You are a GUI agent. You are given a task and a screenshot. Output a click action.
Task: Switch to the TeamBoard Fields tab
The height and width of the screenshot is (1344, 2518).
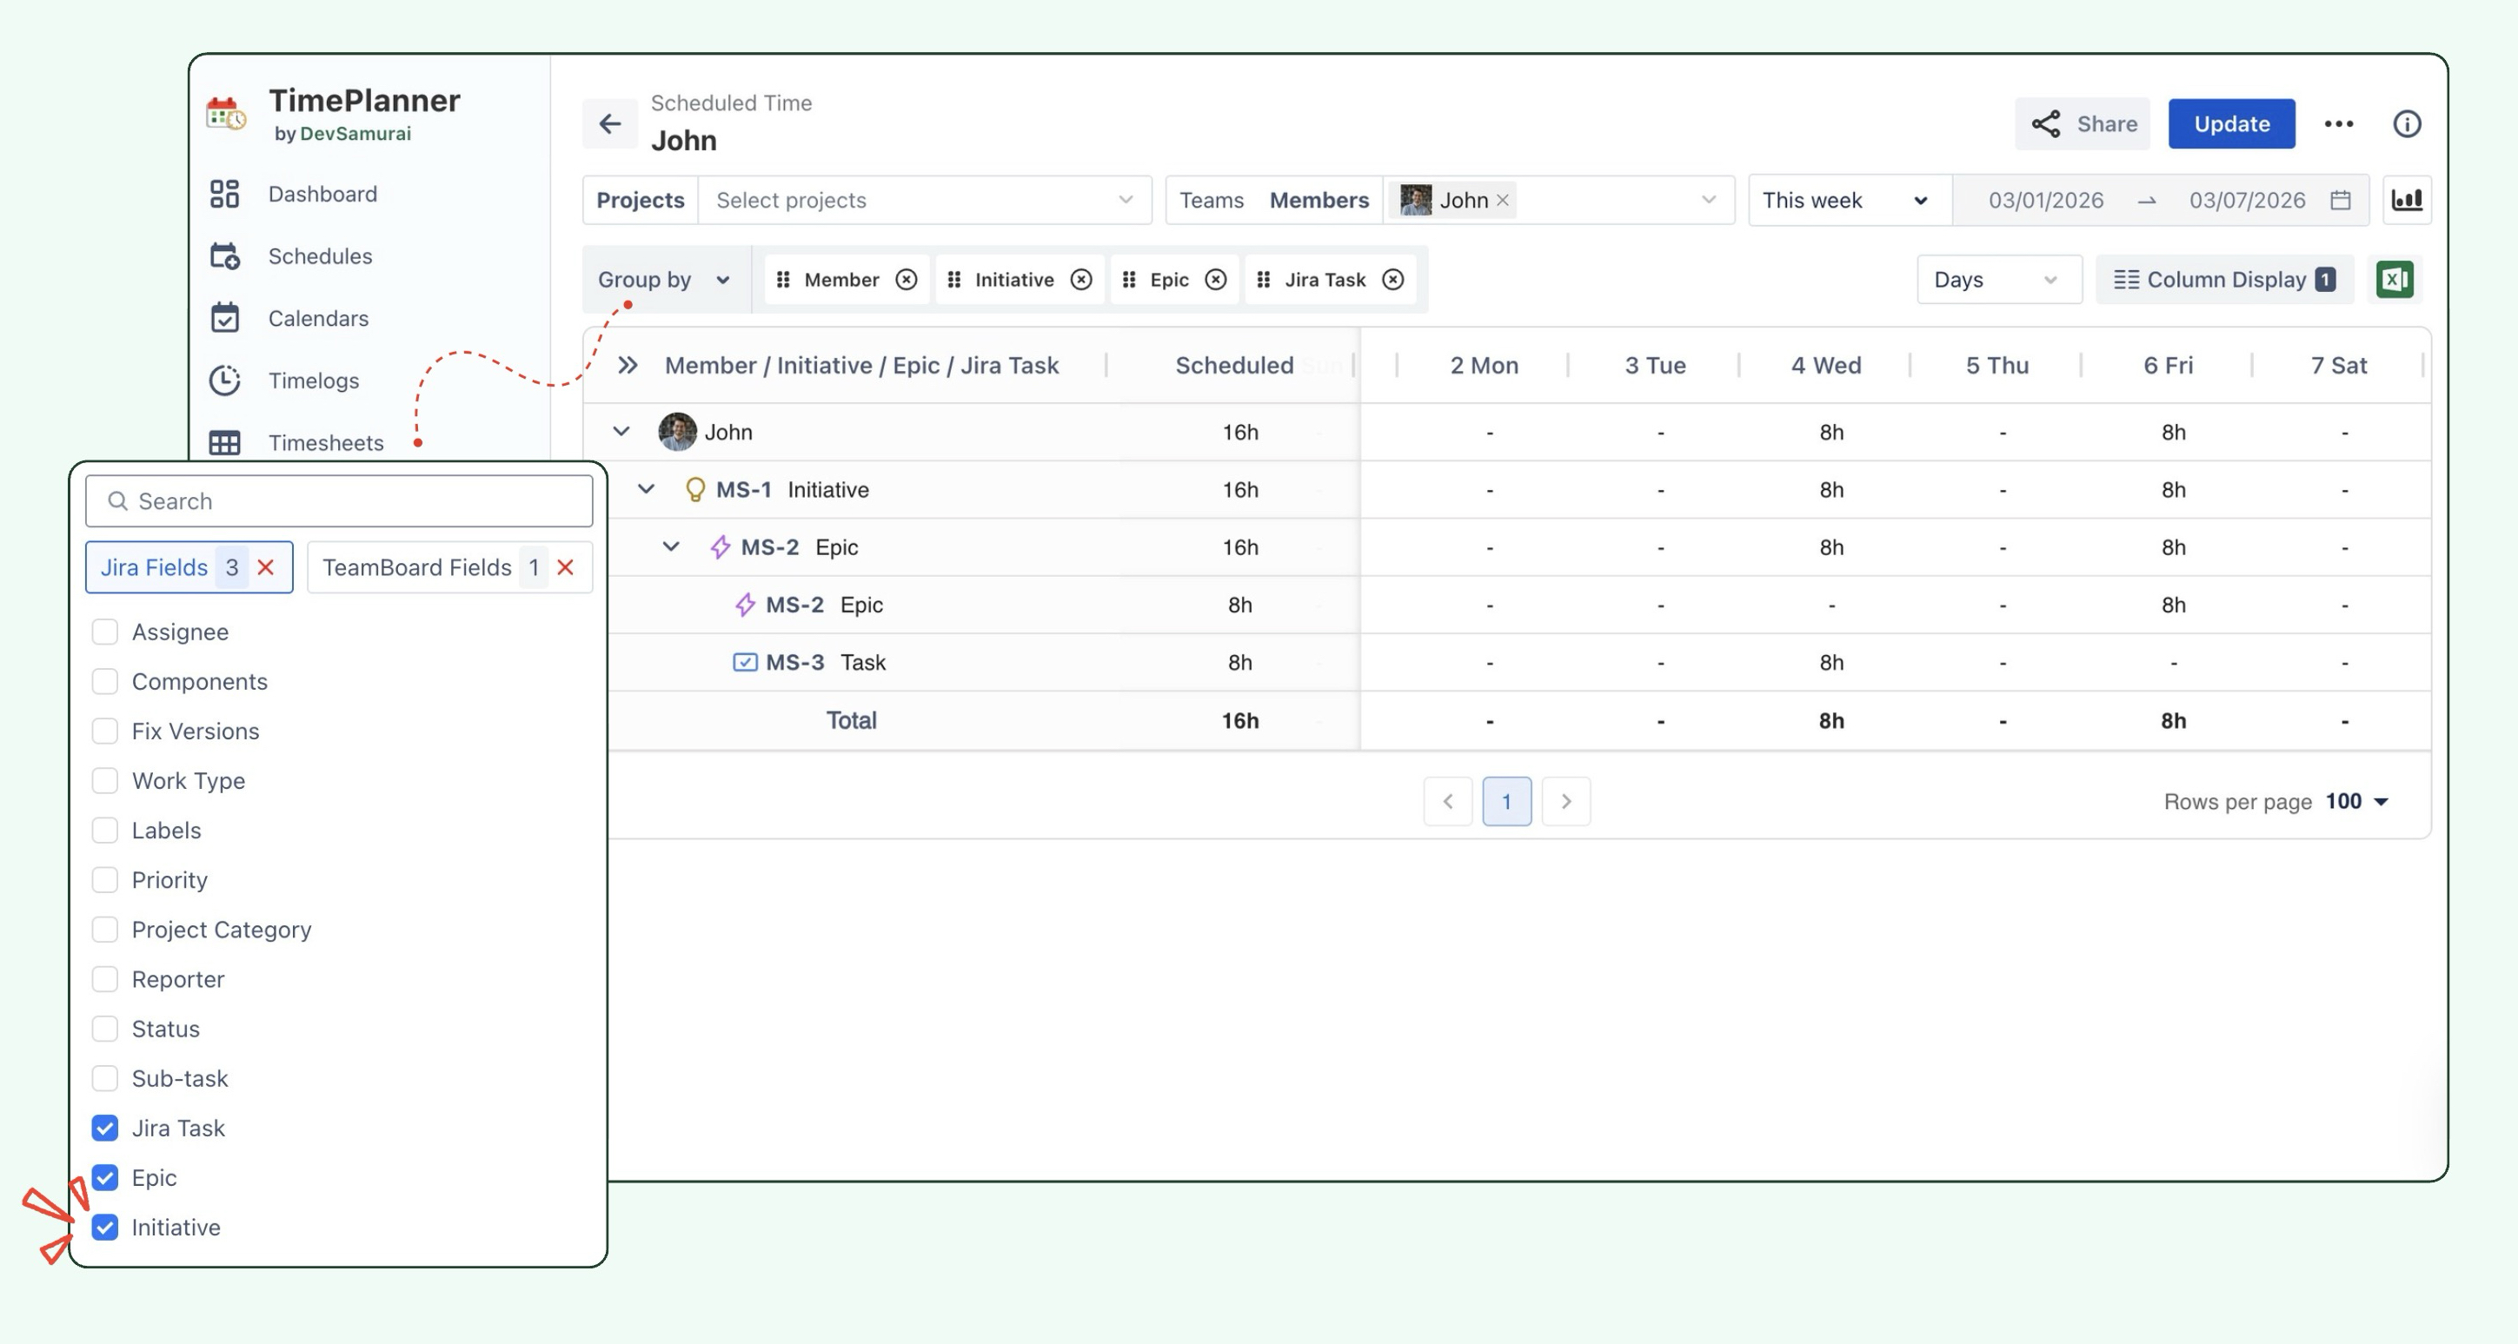(417, 567)
